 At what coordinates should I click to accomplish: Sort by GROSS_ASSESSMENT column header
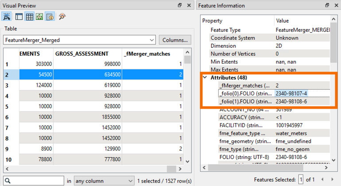point(82,53)
